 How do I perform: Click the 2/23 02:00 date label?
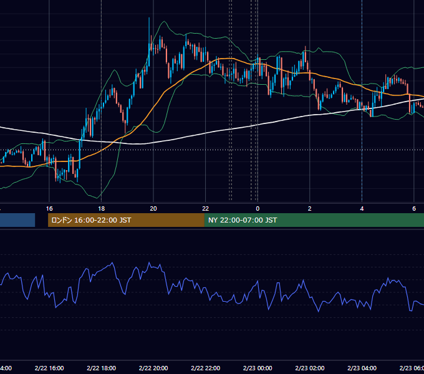310,368
